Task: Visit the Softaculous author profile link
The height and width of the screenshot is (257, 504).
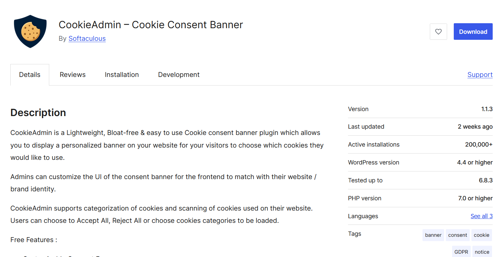Action: click(x=87, y=38)
